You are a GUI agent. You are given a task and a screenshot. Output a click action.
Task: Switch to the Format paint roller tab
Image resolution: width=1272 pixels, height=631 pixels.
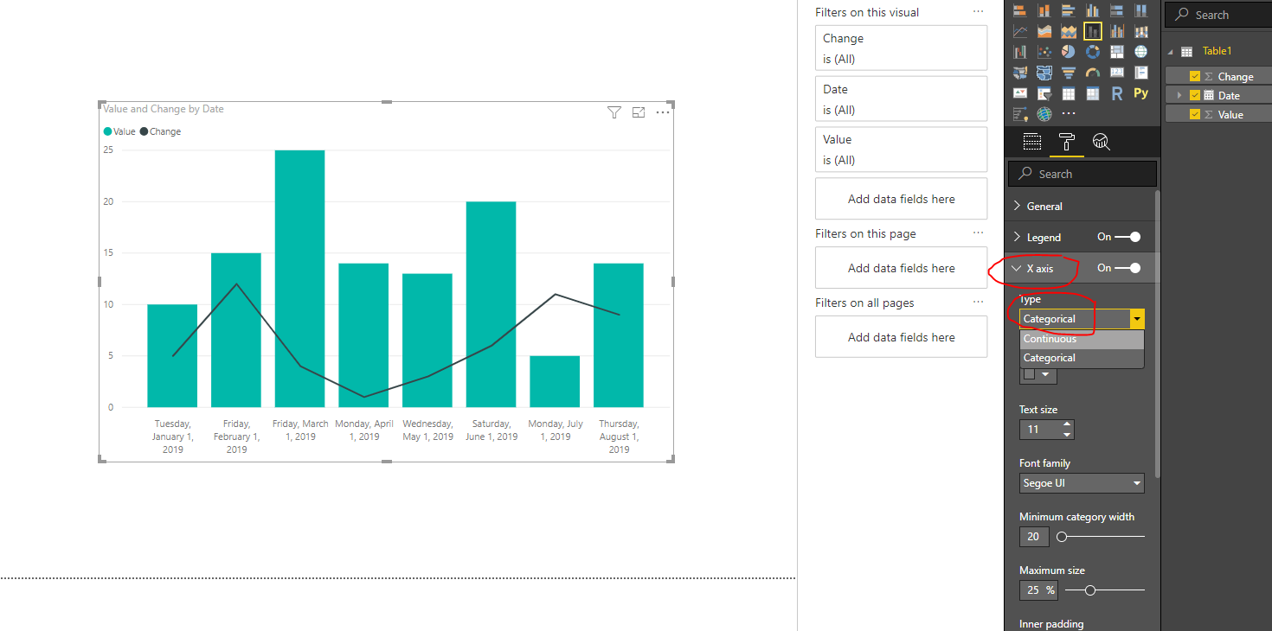pos(1066,143)
